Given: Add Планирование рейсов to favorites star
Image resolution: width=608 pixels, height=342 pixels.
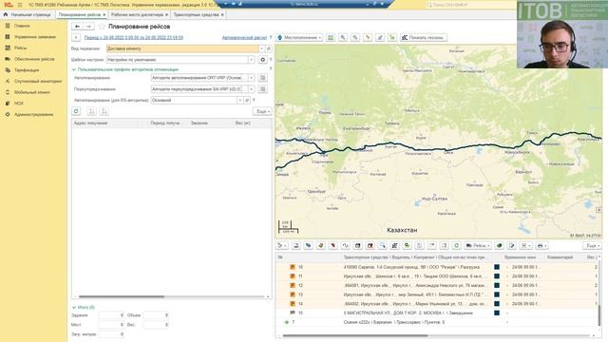Looking at the screenshot, I should click(102, 27).
